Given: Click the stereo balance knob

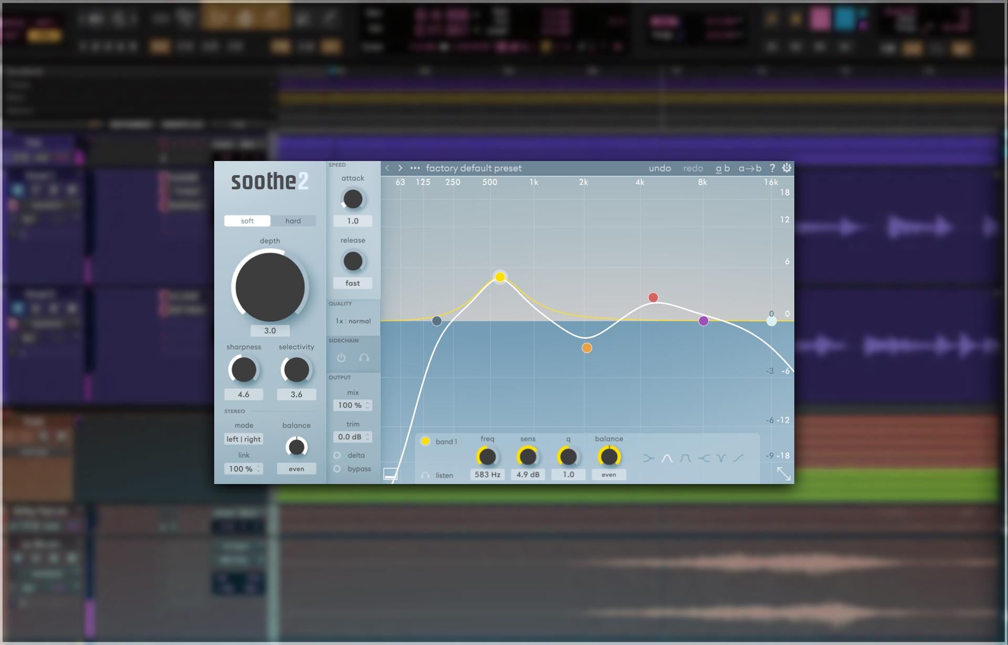Looking at the screenshot, I should 297,447.
